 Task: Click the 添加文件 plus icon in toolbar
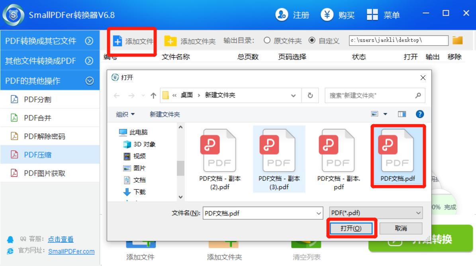[x=118, y=41]
